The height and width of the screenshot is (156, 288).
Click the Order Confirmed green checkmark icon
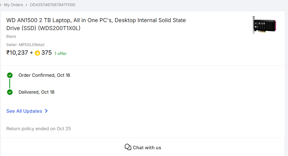click(10, 75)
